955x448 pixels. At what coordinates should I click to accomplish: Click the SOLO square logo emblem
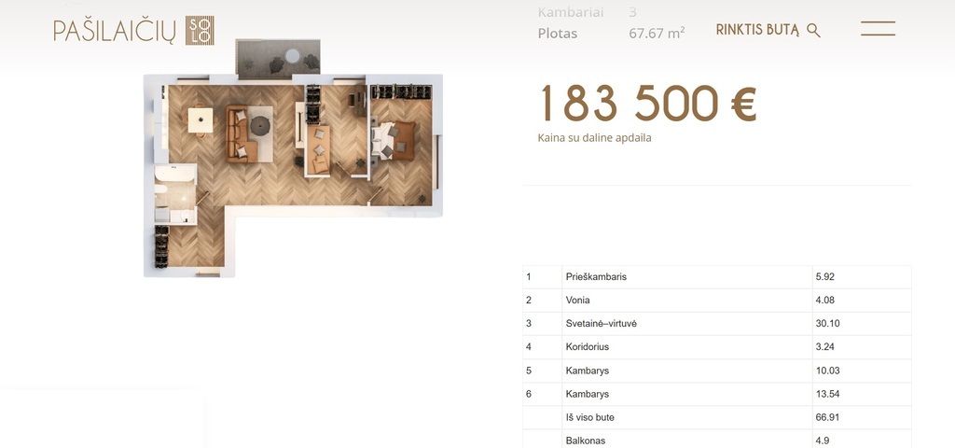200,30
